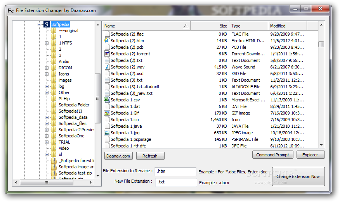Click the Audio folder icon
The height and width of the screenshot is (202, 340).
(54, 62)
